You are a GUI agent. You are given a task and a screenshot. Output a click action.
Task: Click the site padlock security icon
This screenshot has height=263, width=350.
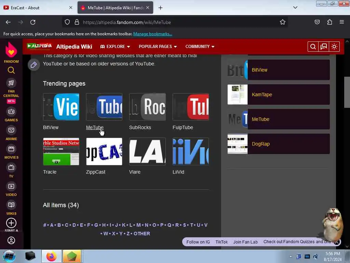77,22
